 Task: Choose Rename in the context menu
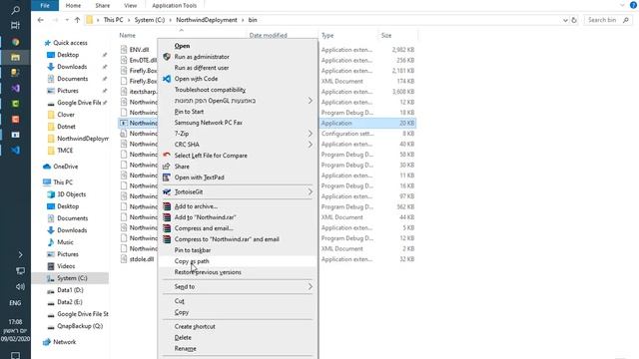(x=186, y=348)
